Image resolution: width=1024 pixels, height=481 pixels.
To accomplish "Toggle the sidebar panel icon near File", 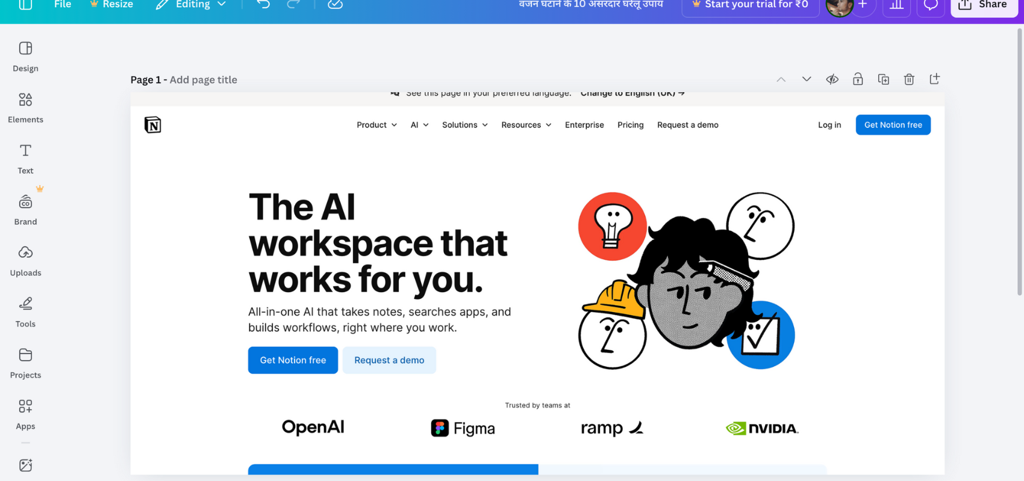I will point(25,5).
